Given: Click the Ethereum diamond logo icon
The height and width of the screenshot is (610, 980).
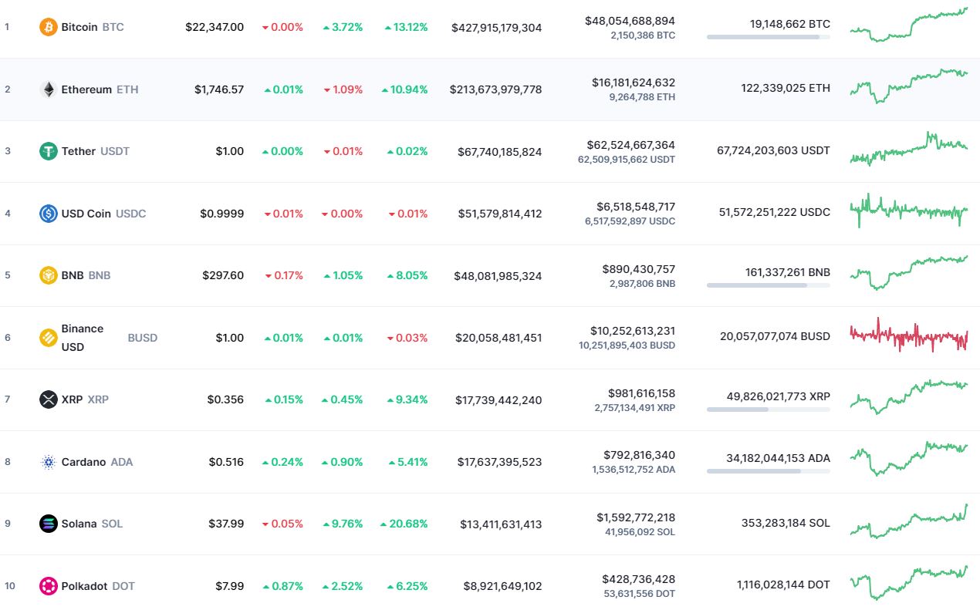Looking at the screenshot, I should (49, 89).
